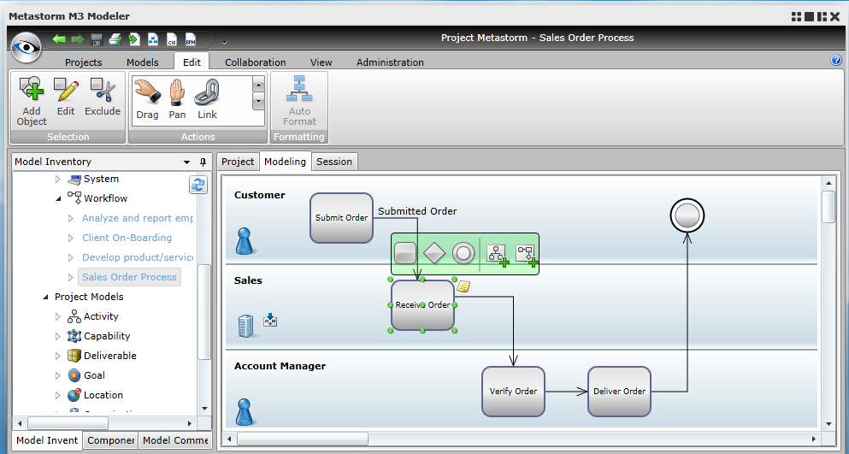The image size is (849, 454).
Task: Expand the Analyze and report tree item
Action: [x=70, y=218]
